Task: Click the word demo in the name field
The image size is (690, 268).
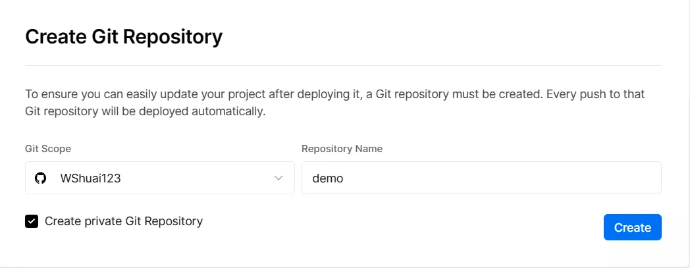Action: (x=327, y=178)
